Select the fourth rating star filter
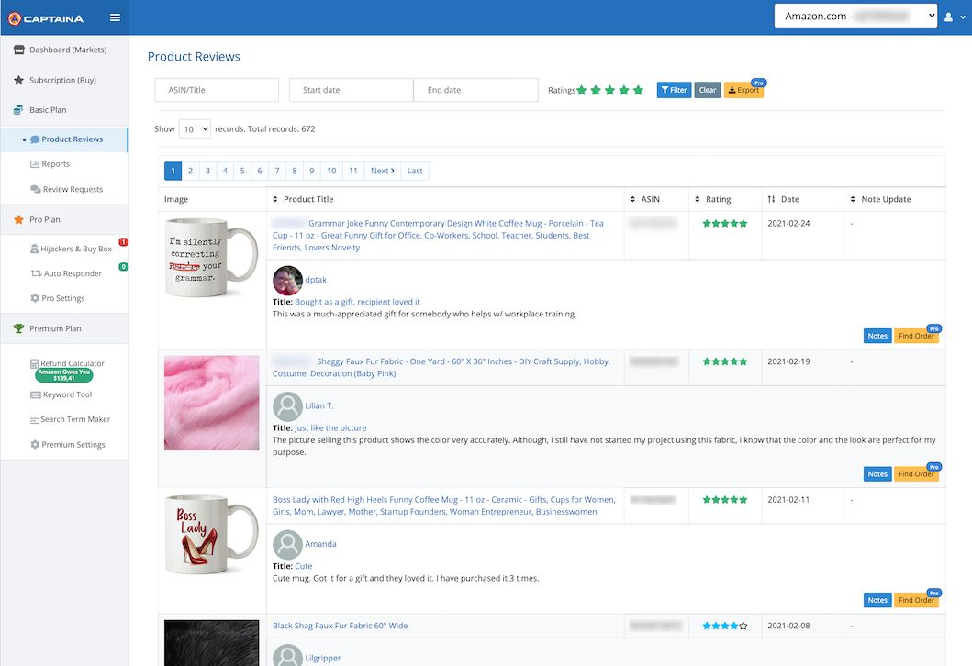Image resolution: width=972 pixels, height=666 pixels. 624,91
